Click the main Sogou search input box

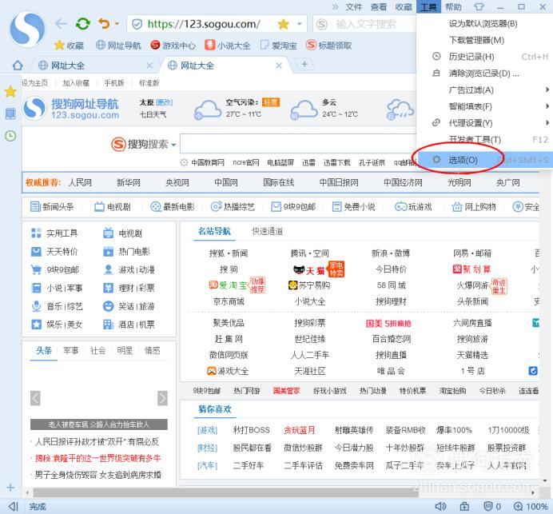pyautogui.click(x=298, y=143)
